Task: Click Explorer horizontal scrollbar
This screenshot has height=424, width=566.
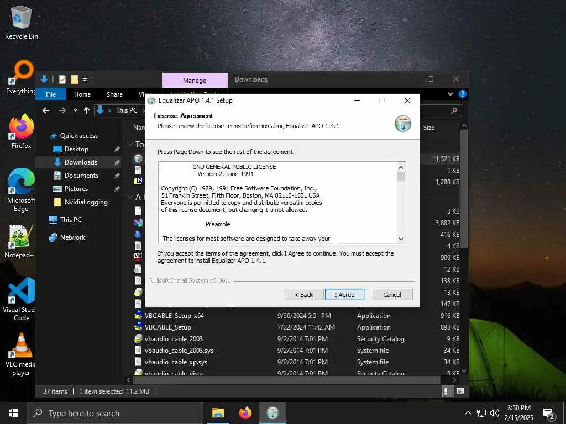Action: tap(287, 380)
